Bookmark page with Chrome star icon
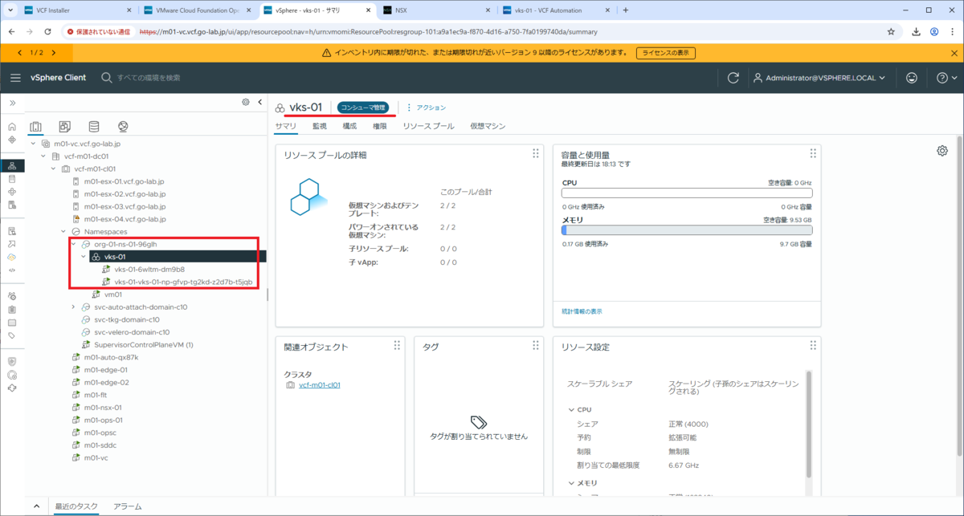This screenshot has height=516, width=964. click(x=891, y=32)
